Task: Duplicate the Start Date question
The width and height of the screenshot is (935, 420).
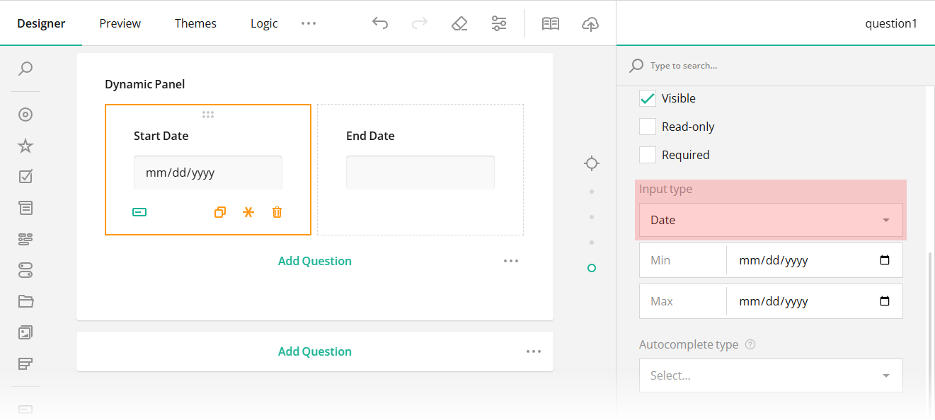Action: tap(220, 211)
